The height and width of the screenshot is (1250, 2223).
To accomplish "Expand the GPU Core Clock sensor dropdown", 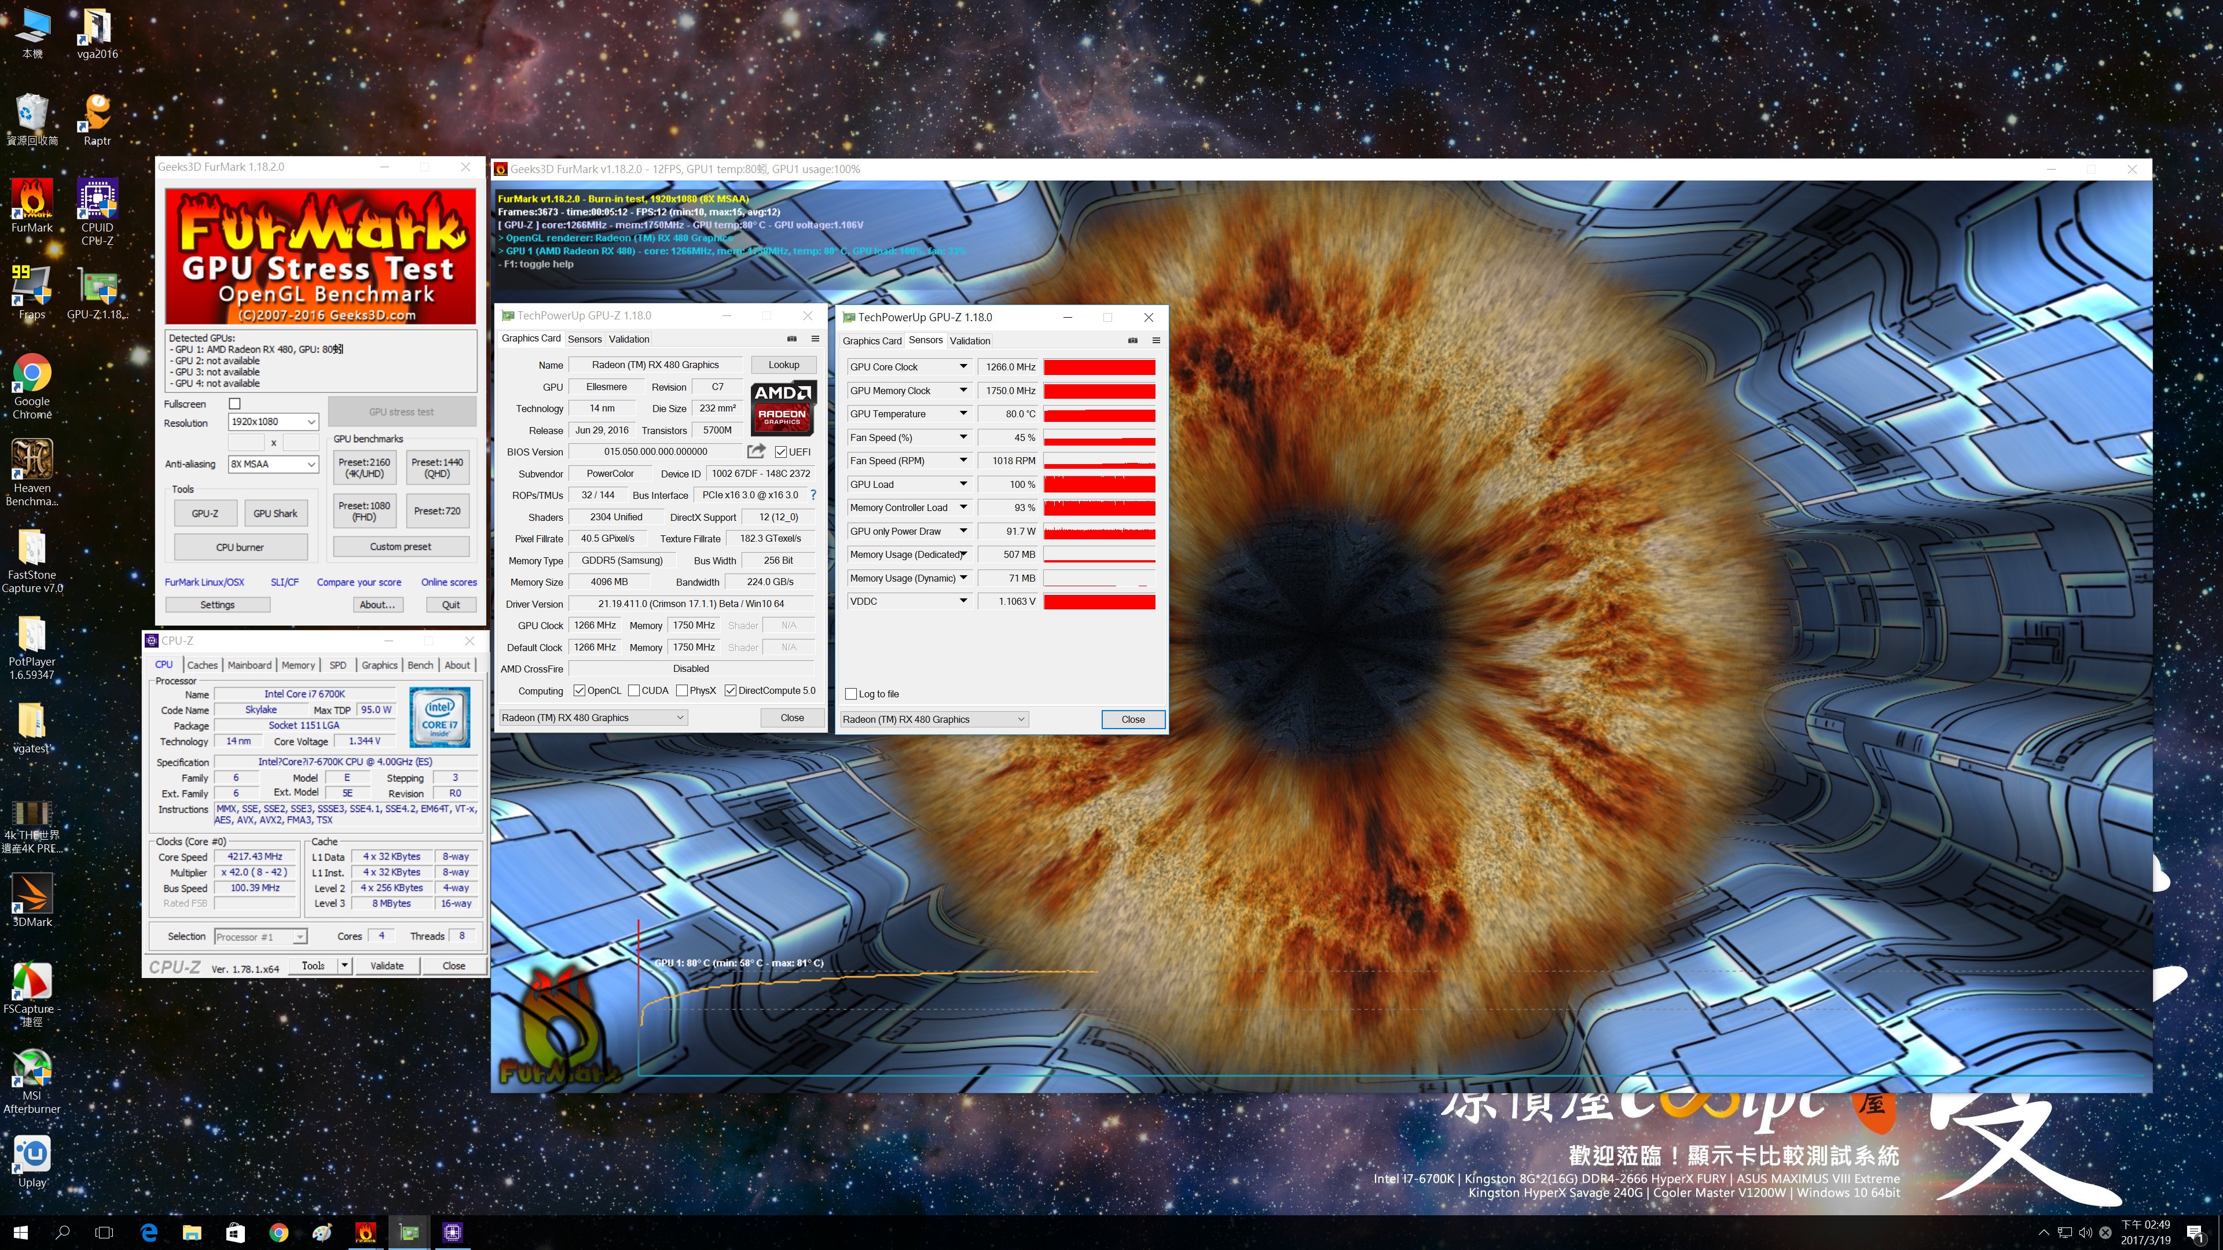I will [963, 367].
